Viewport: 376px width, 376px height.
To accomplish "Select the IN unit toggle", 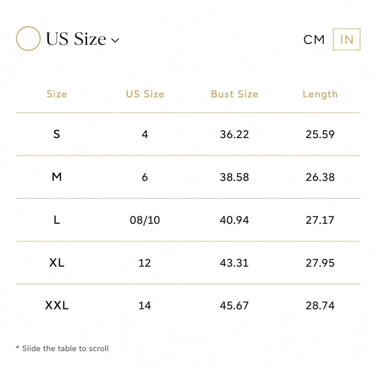I will point(347,39).
